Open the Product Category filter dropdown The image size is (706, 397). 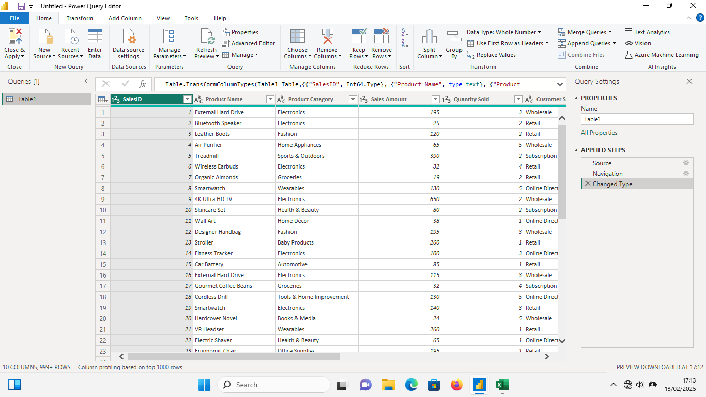pyautogui.click(x=353, y=99)
